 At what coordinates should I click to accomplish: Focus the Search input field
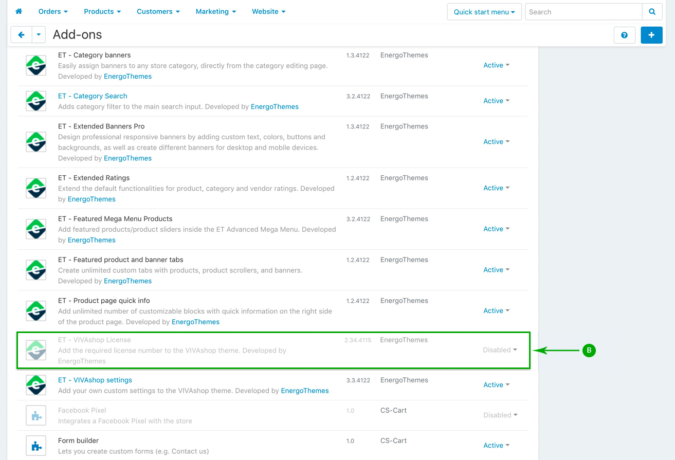[583, 12]
